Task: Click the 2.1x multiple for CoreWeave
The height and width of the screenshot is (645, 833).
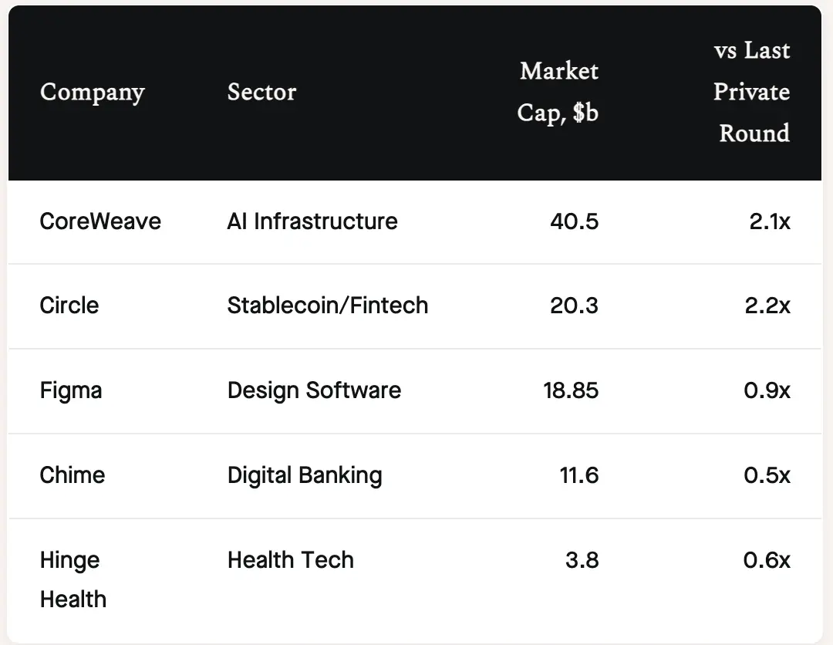Action: pos(768,221)
